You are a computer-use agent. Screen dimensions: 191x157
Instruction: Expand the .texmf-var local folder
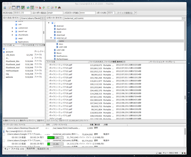12,31
